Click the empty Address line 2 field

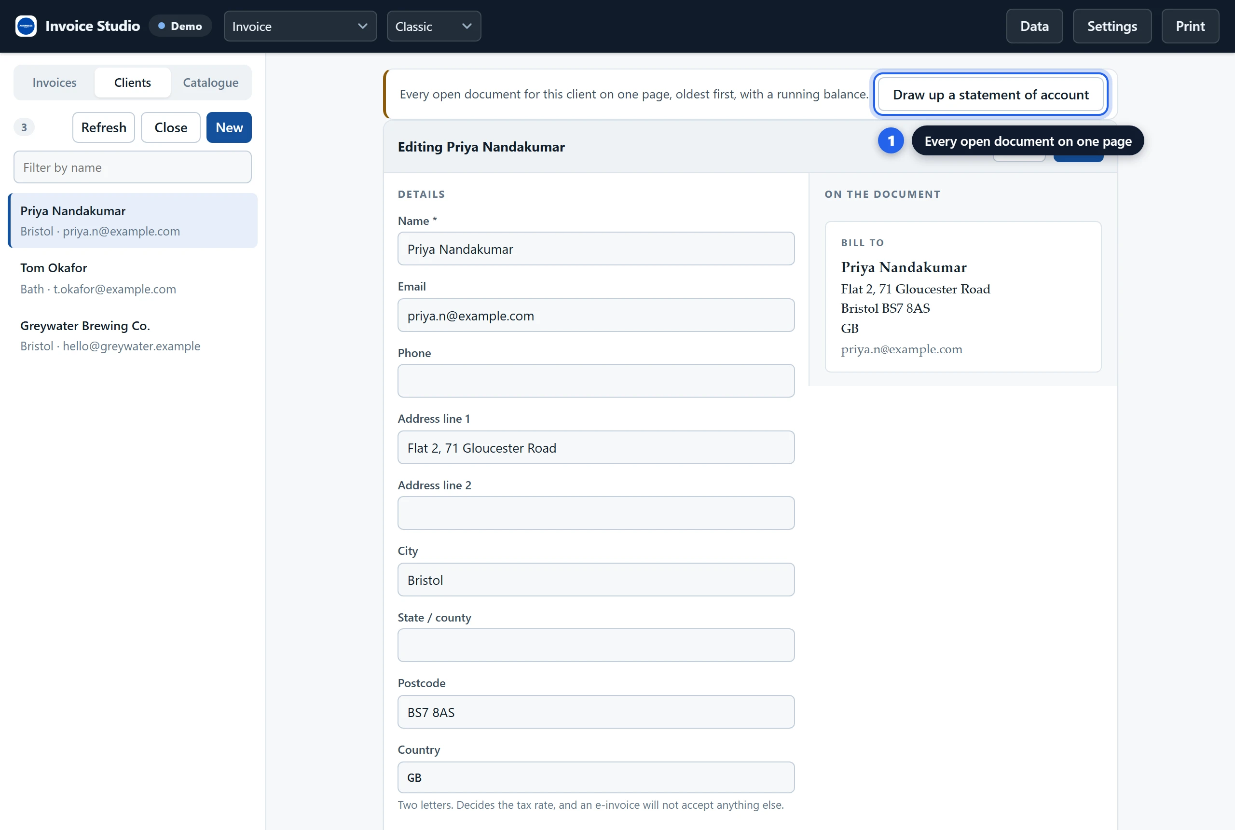pos(596,513)
